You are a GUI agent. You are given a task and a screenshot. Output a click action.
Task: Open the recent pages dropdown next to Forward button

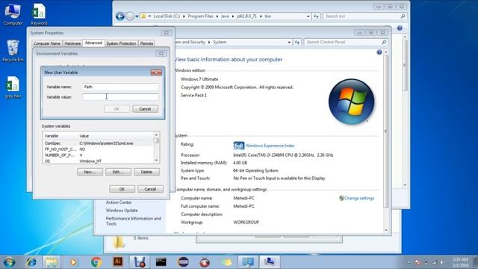137,16
